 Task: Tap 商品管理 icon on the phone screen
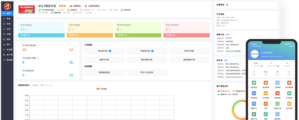(x=266, y=83)
